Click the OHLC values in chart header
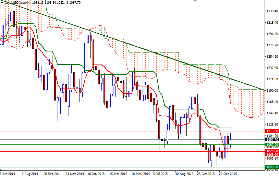The width and height of the screenshot is (279, 177). pos(57,3)
